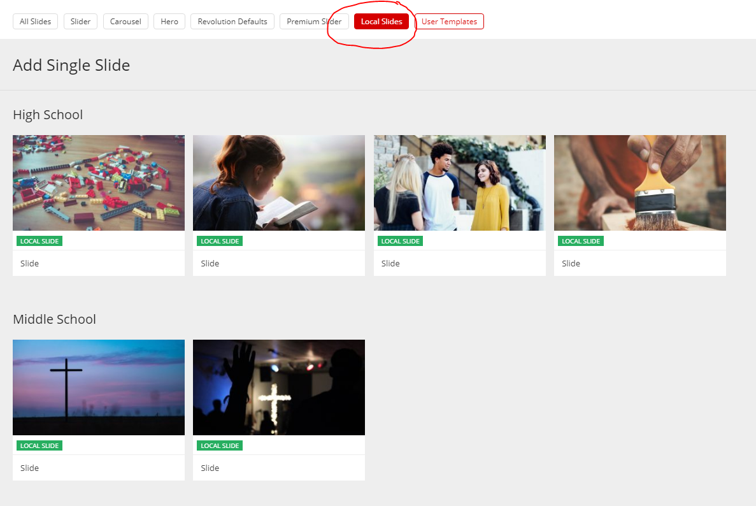
Task: Click the High School section heading
Action: pos(48,115)
